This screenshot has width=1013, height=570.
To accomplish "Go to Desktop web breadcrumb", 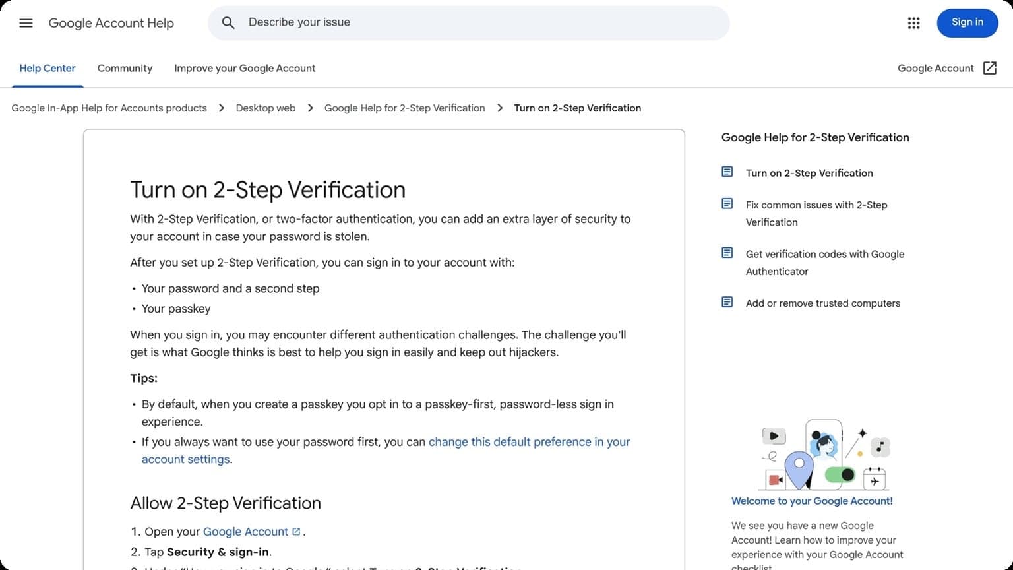I will pyautogui.click(x=265, y=108).
